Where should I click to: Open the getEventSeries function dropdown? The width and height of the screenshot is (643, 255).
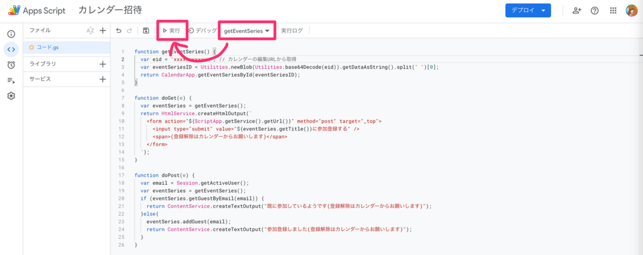coord(247,31)
